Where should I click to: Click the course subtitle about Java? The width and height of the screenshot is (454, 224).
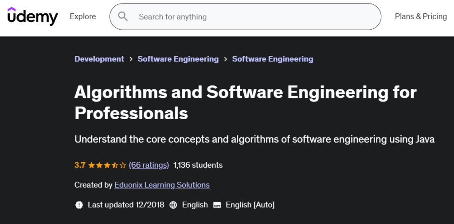(x=254, y=139)
